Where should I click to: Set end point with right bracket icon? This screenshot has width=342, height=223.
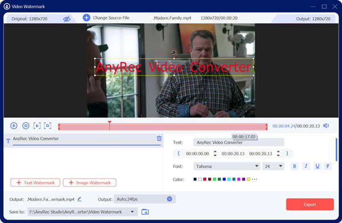[x=287, y=154]
